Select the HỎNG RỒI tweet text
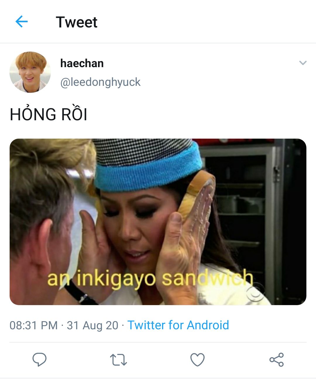Viewport: 316px width, 383px height. point(49,114)
